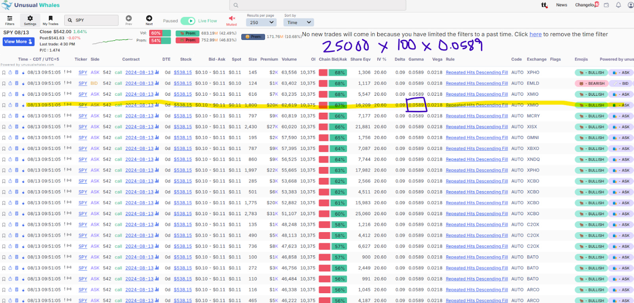Click flame icon on size 736 row
634x303 pixels.
click(23, 246)
